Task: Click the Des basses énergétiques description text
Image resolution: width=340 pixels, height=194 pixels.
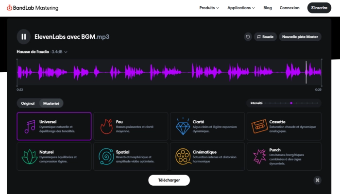Action: pyautogui.click(x=287, y=159)
